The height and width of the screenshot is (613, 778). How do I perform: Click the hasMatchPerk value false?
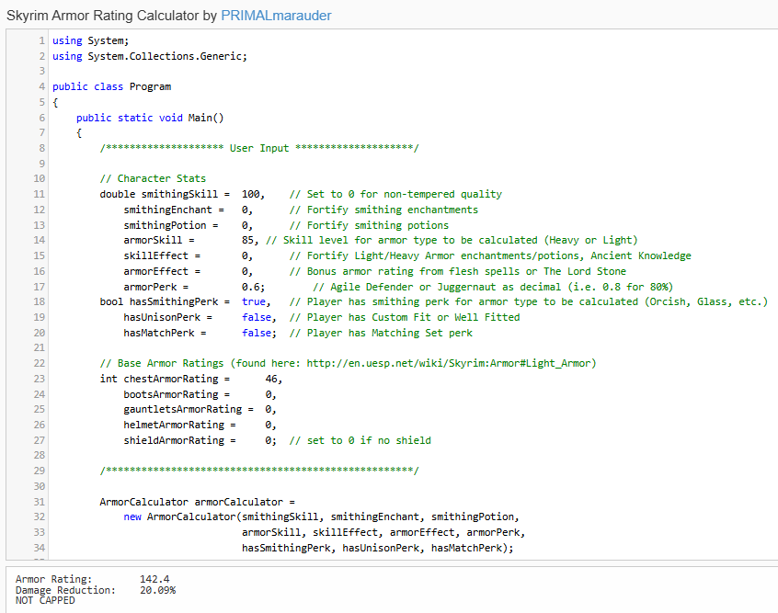coord(257,333)
